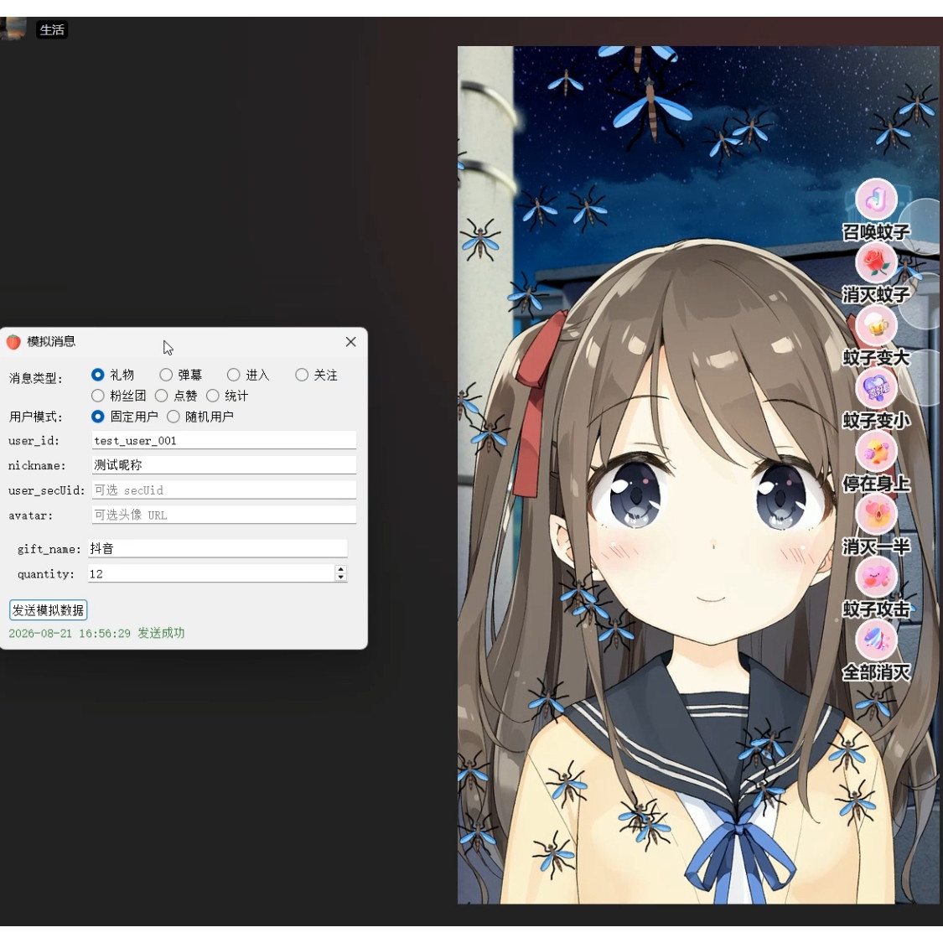Click the 蚊子攻击 label
The height and width of the screenshot is (943, 943).
(x=876, y=609)
